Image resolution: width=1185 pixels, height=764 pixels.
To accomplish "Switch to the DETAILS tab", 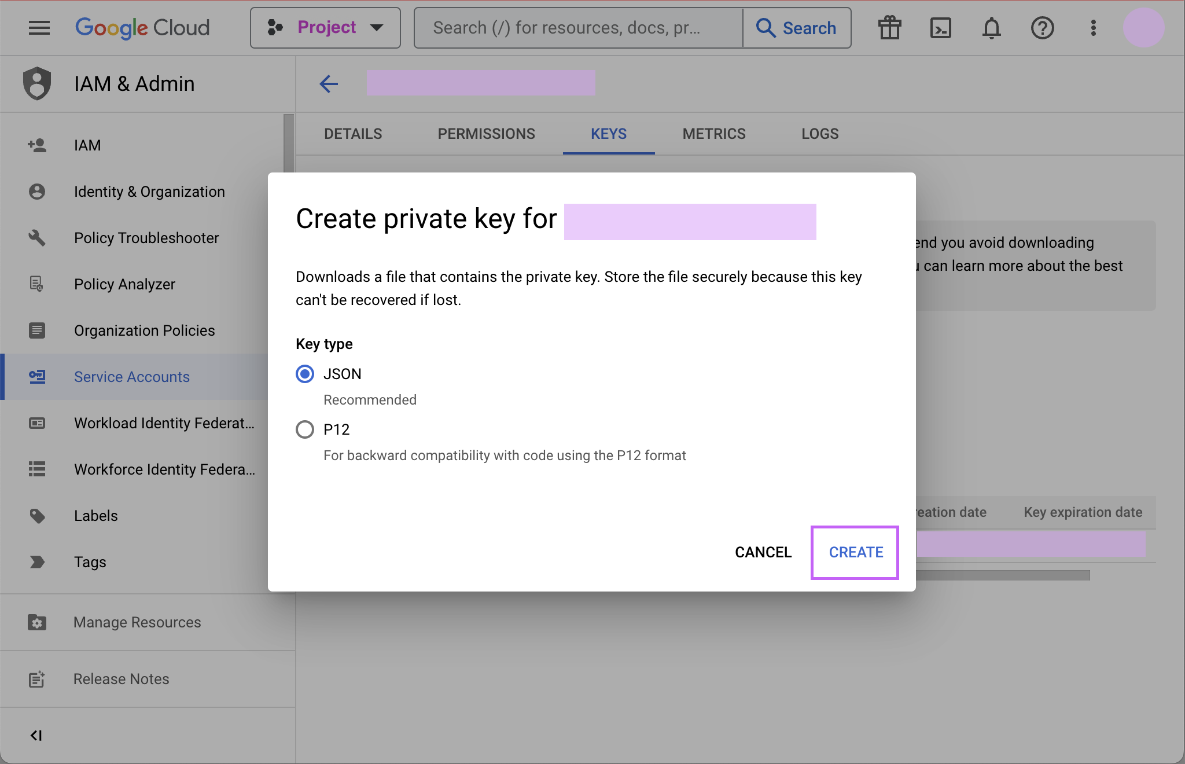I will point(354,133).
